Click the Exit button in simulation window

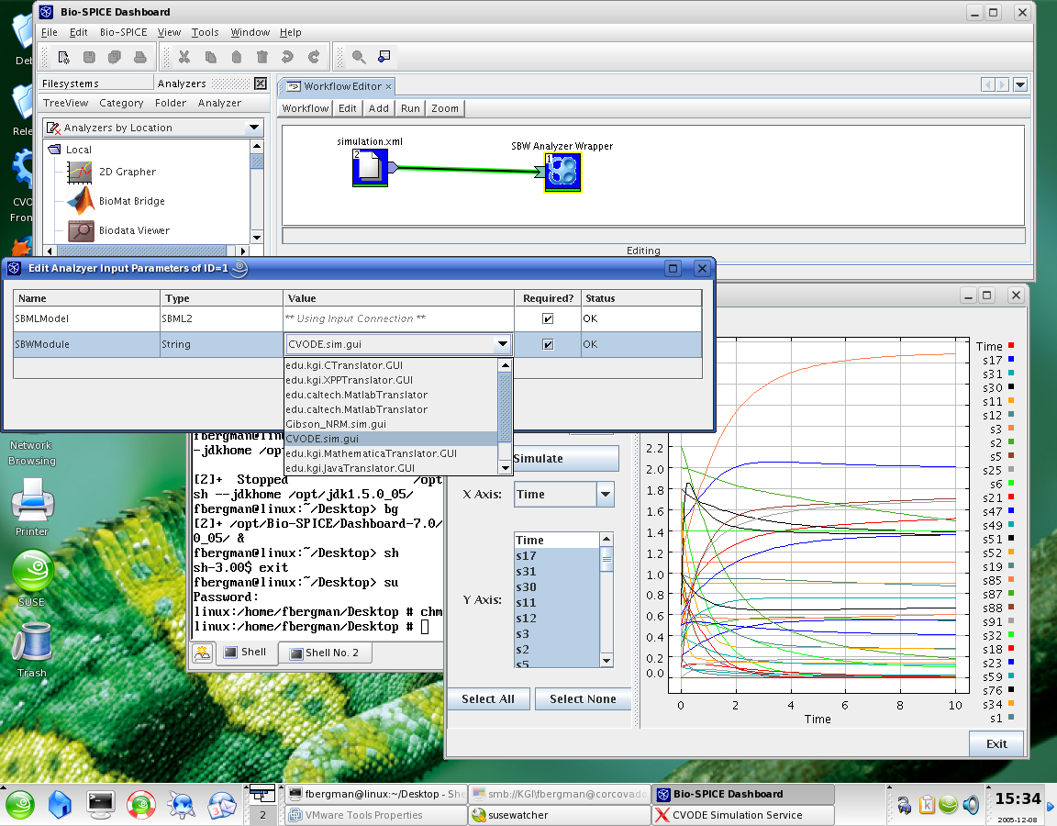[996, 743]
